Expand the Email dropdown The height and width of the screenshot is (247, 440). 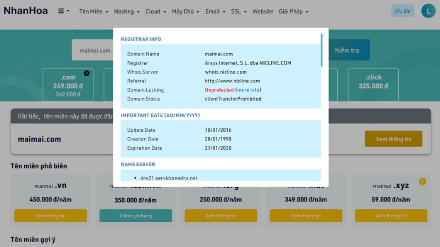click(215, 12)
